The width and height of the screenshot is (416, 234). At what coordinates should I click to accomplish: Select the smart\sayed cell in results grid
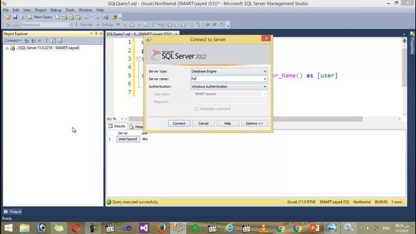coord(128,139)
